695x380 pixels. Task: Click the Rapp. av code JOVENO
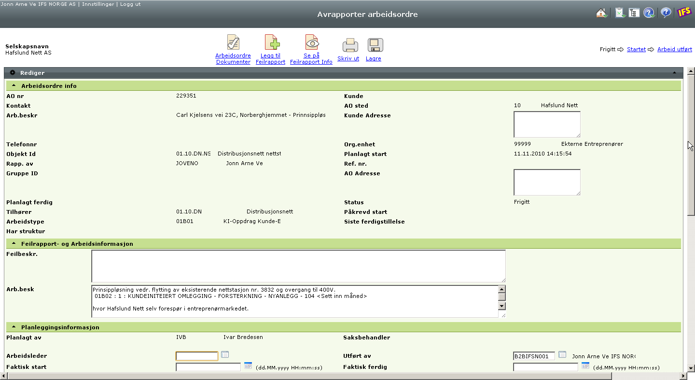pyautogui.click(x=187, y=163)
